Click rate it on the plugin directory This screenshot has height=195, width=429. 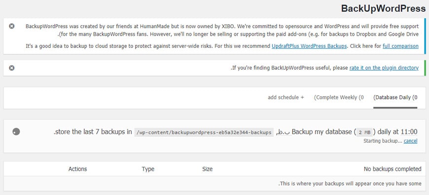[384, 68]
